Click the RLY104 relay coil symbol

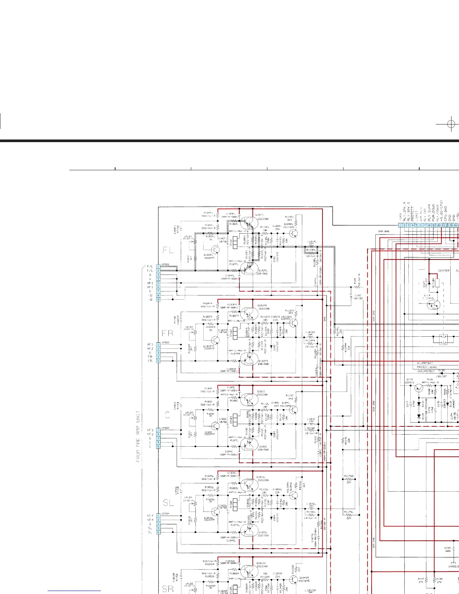coord(437,283)
